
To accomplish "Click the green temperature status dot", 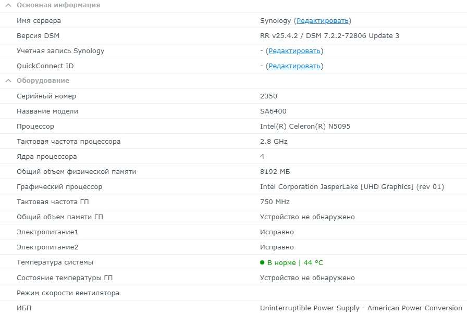I will [262, 263].
